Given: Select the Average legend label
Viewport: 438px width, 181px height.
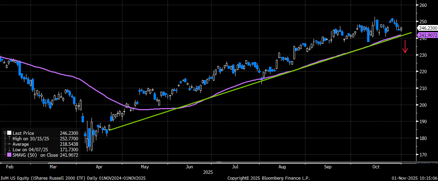Looking at the screenshot, I should [22, 144].
